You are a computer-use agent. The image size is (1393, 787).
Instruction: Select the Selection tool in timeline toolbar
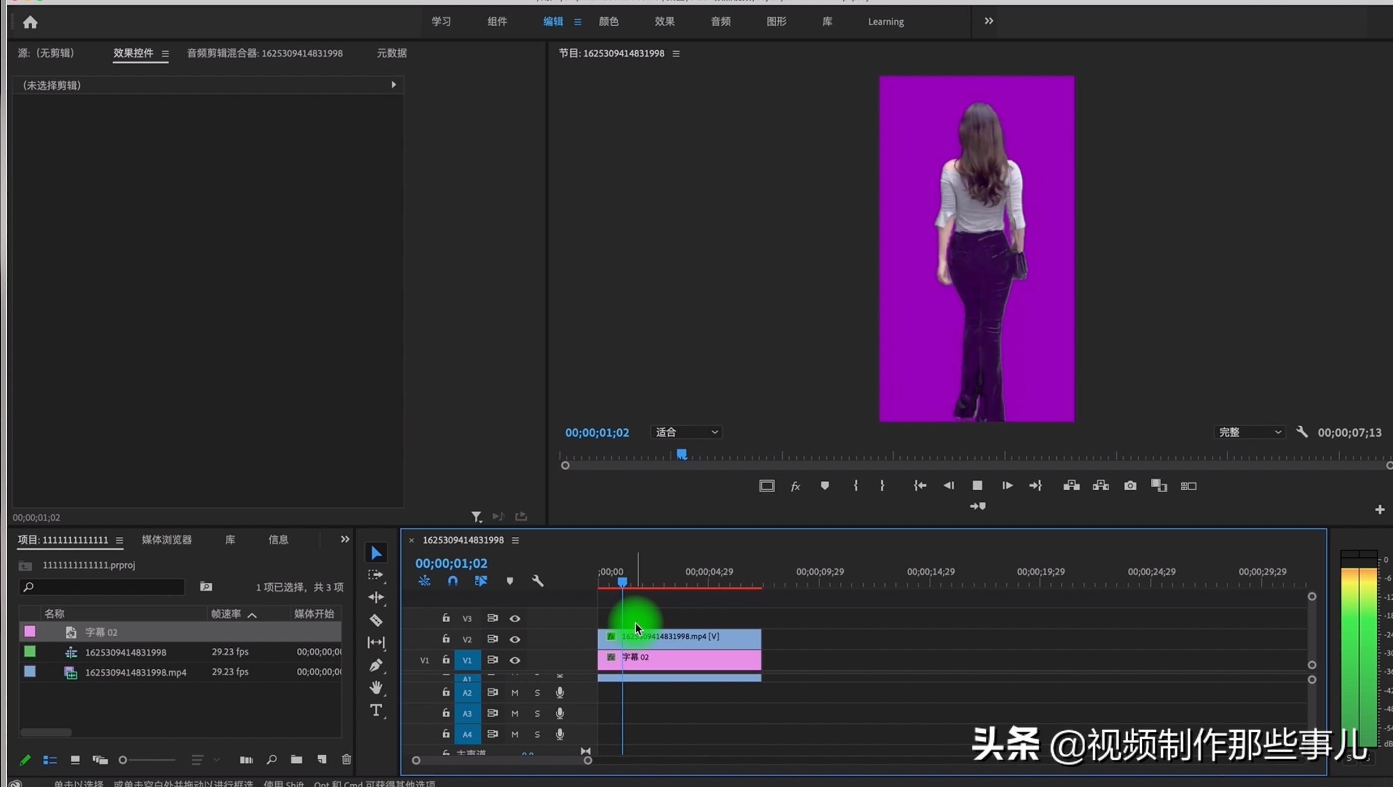(x=376, y=552)
